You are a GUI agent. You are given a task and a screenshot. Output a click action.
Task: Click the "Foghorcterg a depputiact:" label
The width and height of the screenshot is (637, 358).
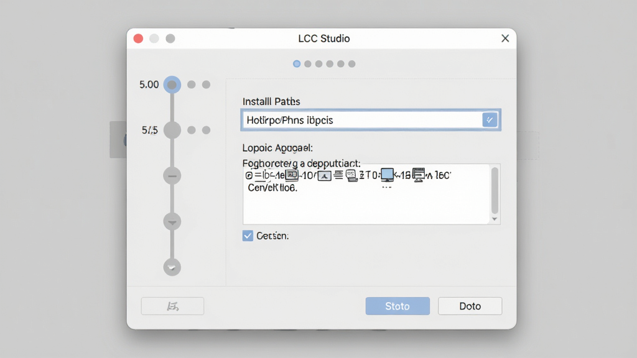click(x=302, y=163)
